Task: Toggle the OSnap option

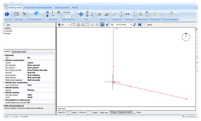Action: point(114,113)
